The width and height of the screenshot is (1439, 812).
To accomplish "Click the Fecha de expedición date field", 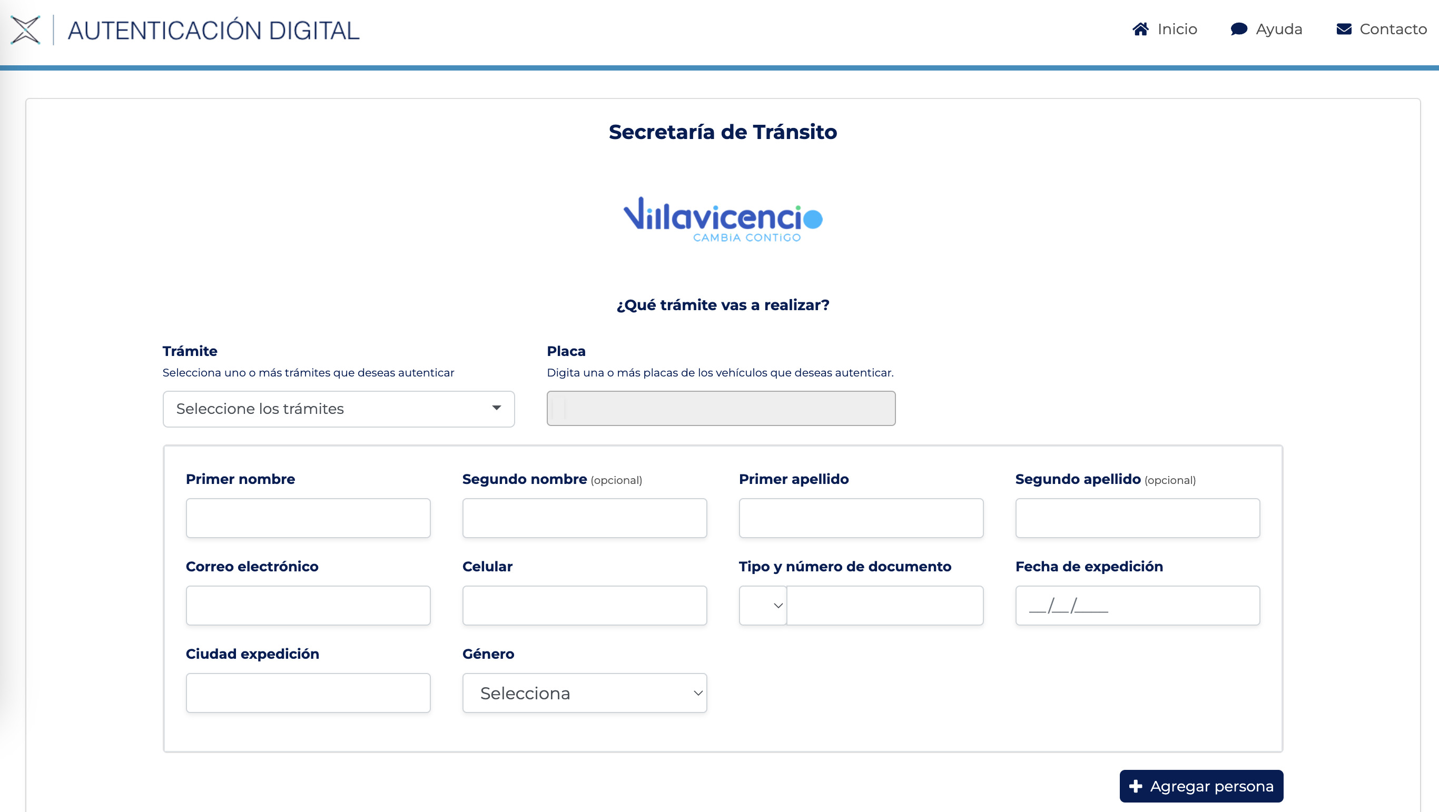I will [x=1137, y=606].
